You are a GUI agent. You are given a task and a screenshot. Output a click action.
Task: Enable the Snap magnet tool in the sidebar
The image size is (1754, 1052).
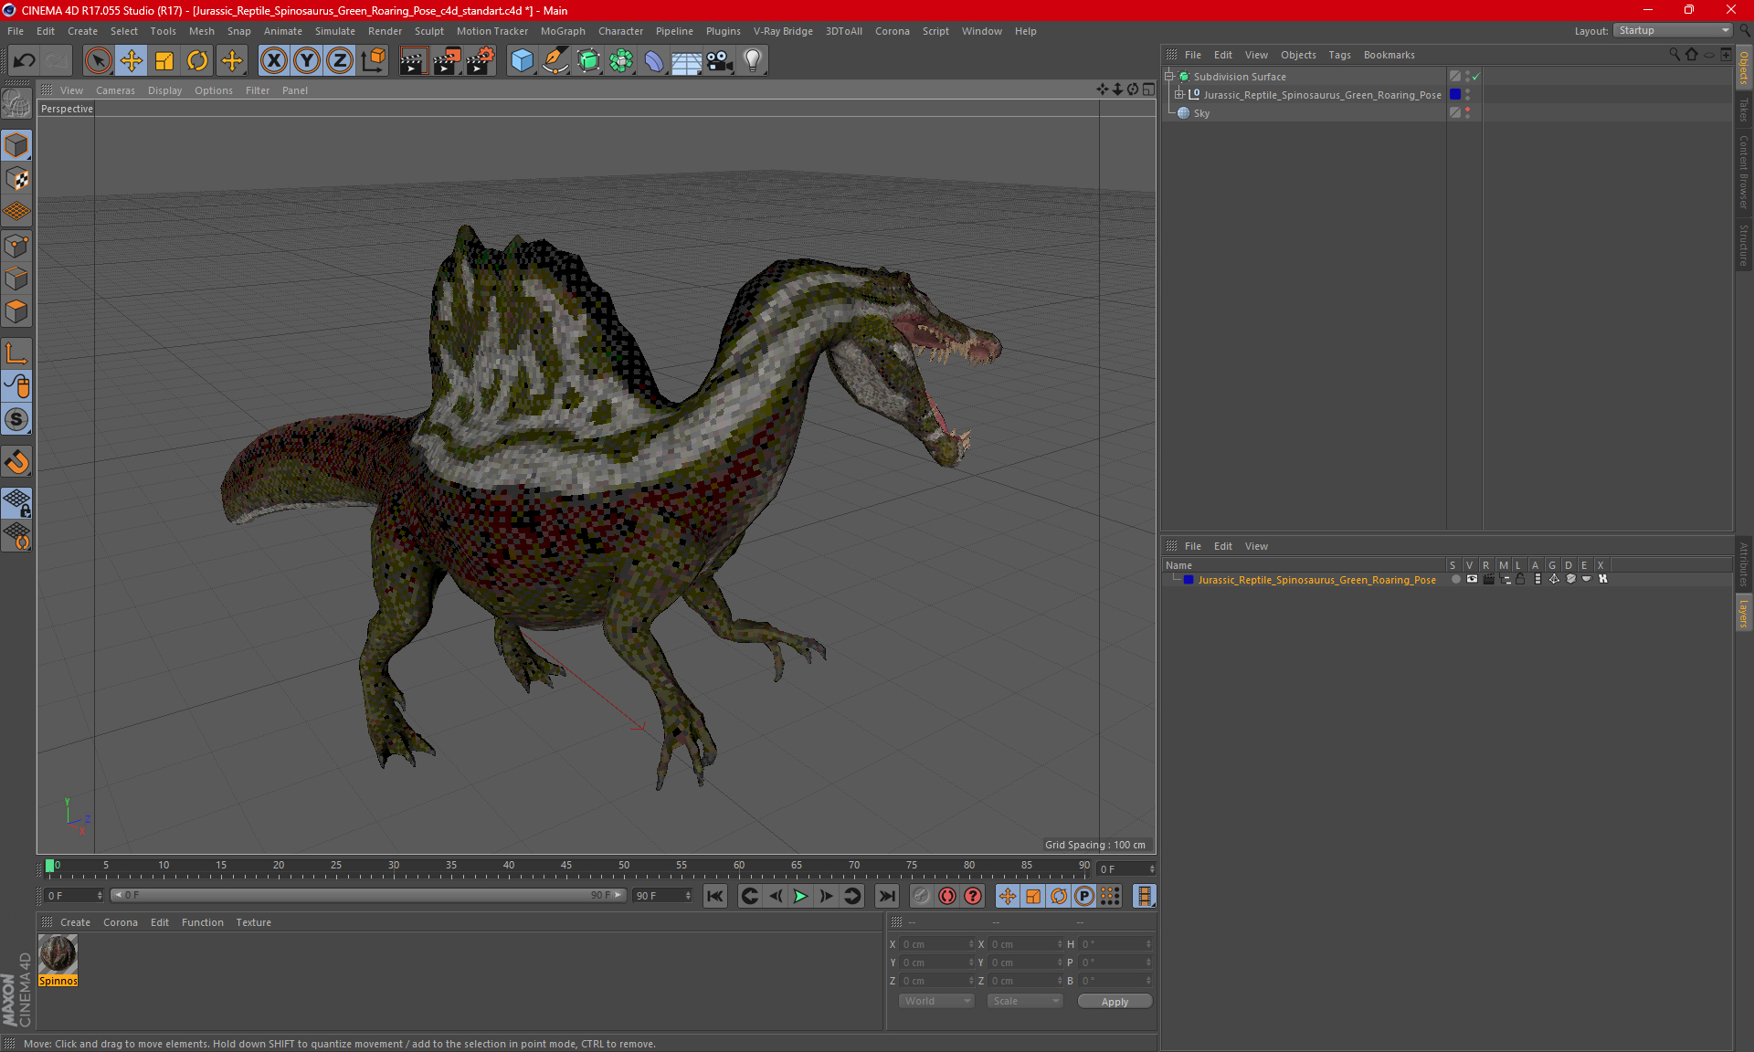click(16, 462)
